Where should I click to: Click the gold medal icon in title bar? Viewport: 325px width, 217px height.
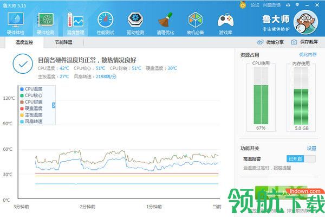tap(243, 4)
